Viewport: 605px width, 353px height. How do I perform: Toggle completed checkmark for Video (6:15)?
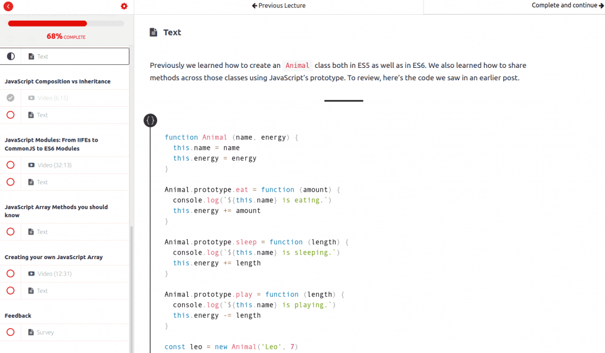click(x=11, y=98)
